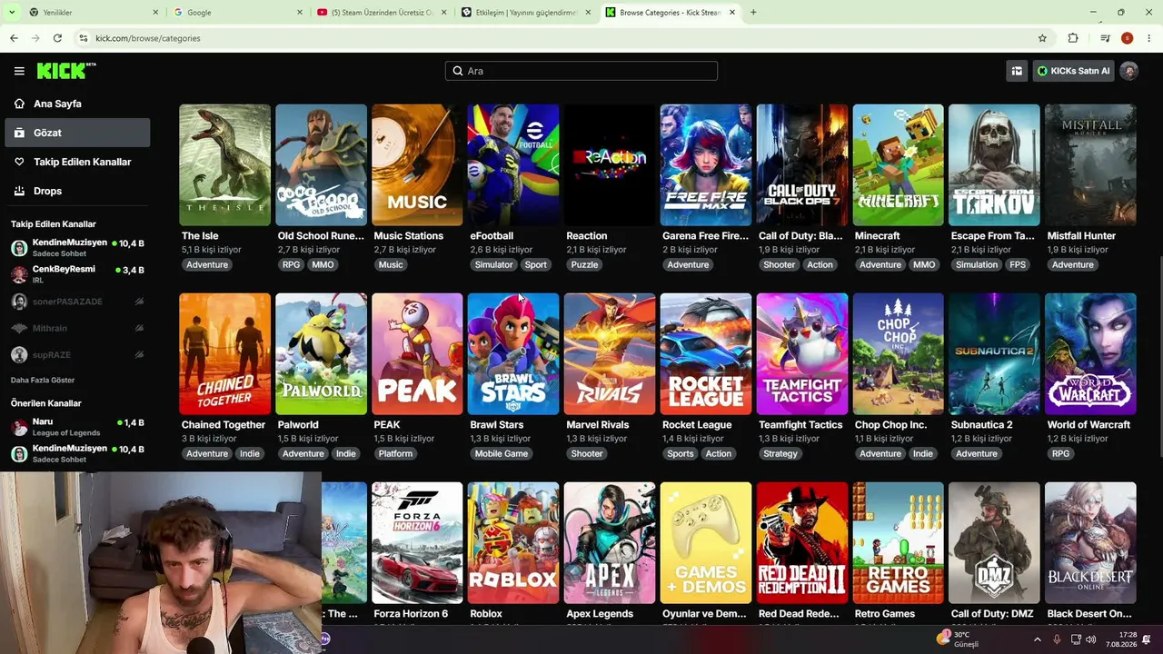Click the dashboard icon beside KICKs Satın Al
Viewport: 1163px width, 654px height.
tap(1017, 71)
